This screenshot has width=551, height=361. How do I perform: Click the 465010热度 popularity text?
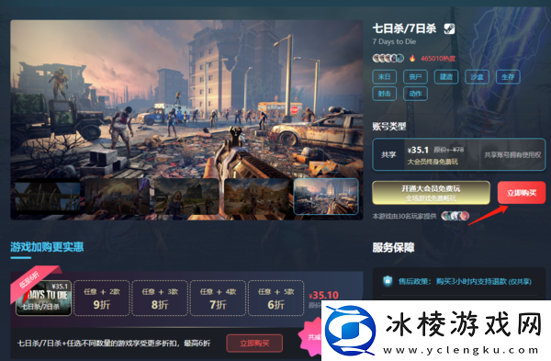pos(438,59)
